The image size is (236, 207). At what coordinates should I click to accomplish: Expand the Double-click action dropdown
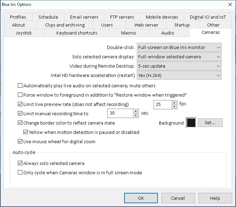(179, 47)
